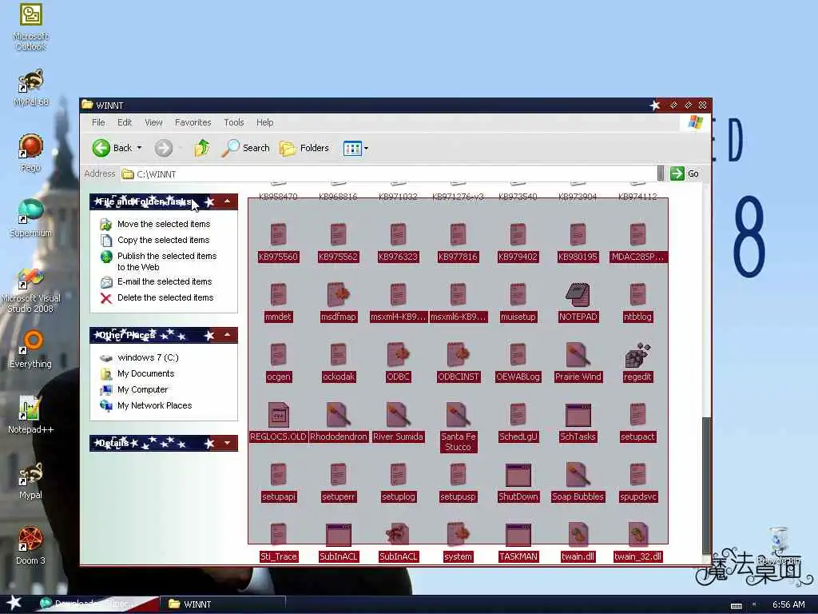The height and width of the screenshot is (614, 818).
Task: Open the Recycle Bin on desktop
Action: click(x=779, y=545)
